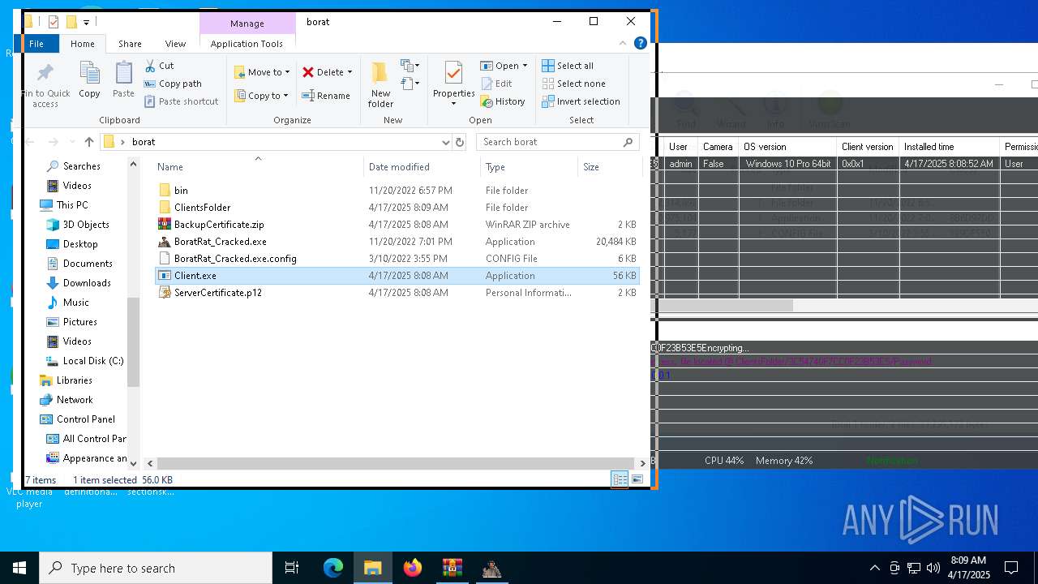Click the Windows taskbar search box

click(x=156, y=568)
